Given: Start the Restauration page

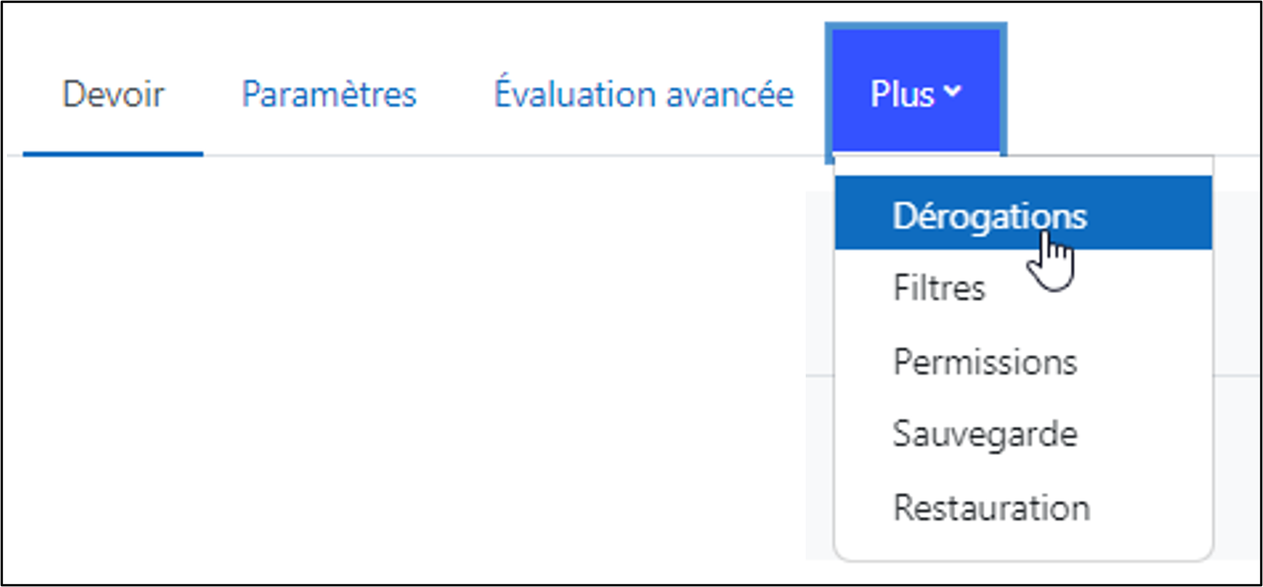Looking at the screenshot, I should pyautogui.click(x=992, y=508).
